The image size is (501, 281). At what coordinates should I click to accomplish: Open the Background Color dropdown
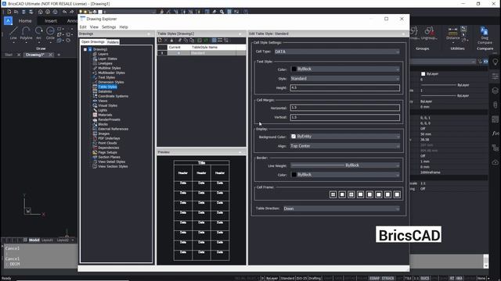(344, 137)
